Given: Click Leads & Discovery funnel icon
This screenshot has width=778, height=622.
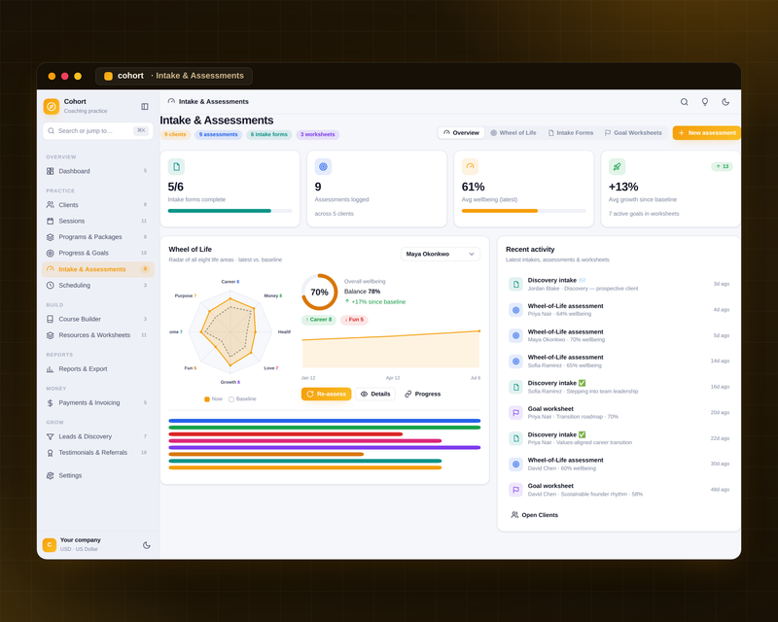Looking at the screenshot, I should click(x=51, y=436).
